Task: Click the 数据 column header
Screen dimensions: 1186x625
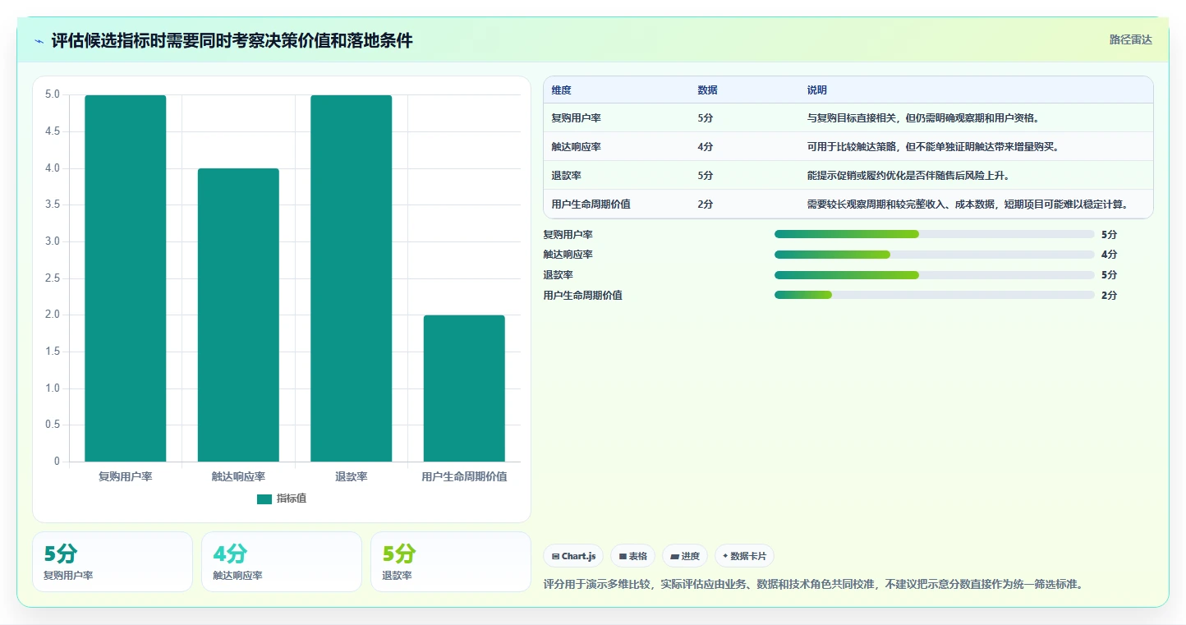Action: pos(708,90)
